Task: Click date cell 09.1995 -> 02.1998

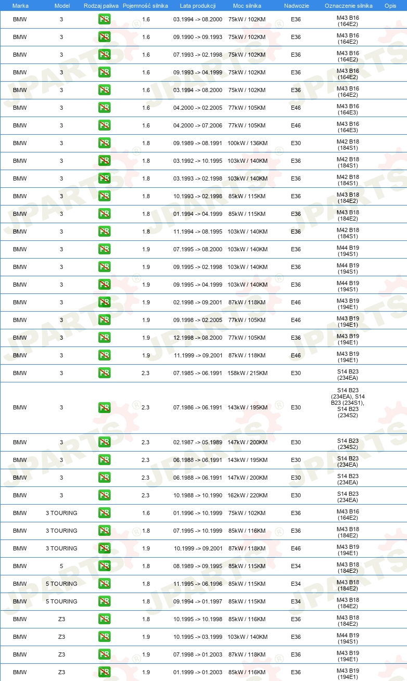Action: pos(198,267)
